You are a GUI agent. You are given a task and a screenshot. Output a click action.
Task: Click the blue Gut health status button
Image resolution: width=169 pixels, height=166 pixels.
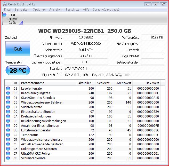click(x=18, y=49)
